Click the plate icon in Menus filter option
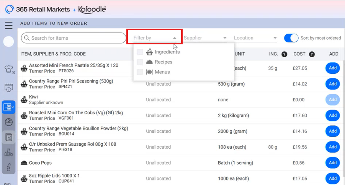Viewport: 345px width, 185px height. coord(149,72)
